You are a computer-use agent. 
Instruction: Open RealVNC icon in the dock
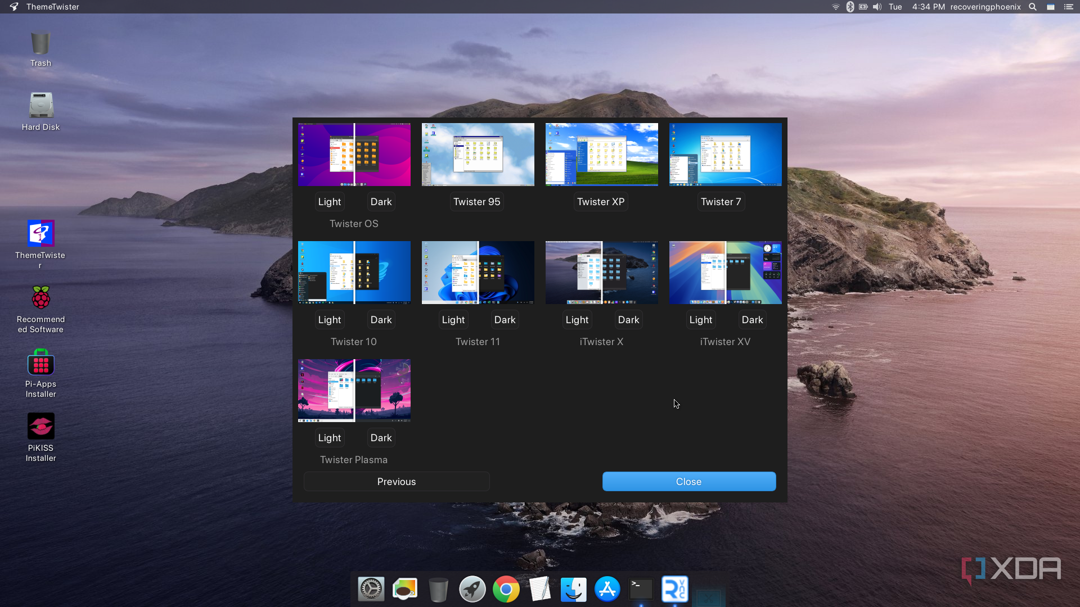[x=675, y=590]
